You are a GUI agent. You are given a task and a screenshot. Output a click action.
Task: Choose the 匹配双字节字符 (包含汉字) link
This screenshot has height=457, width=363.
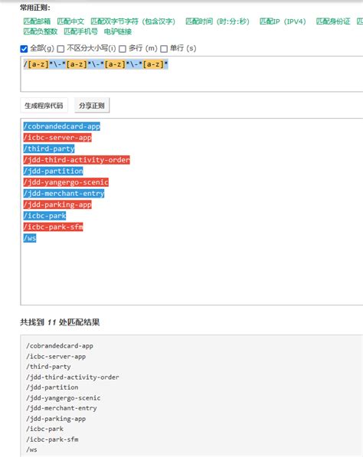pyautogui.click(x=133, y=21)
